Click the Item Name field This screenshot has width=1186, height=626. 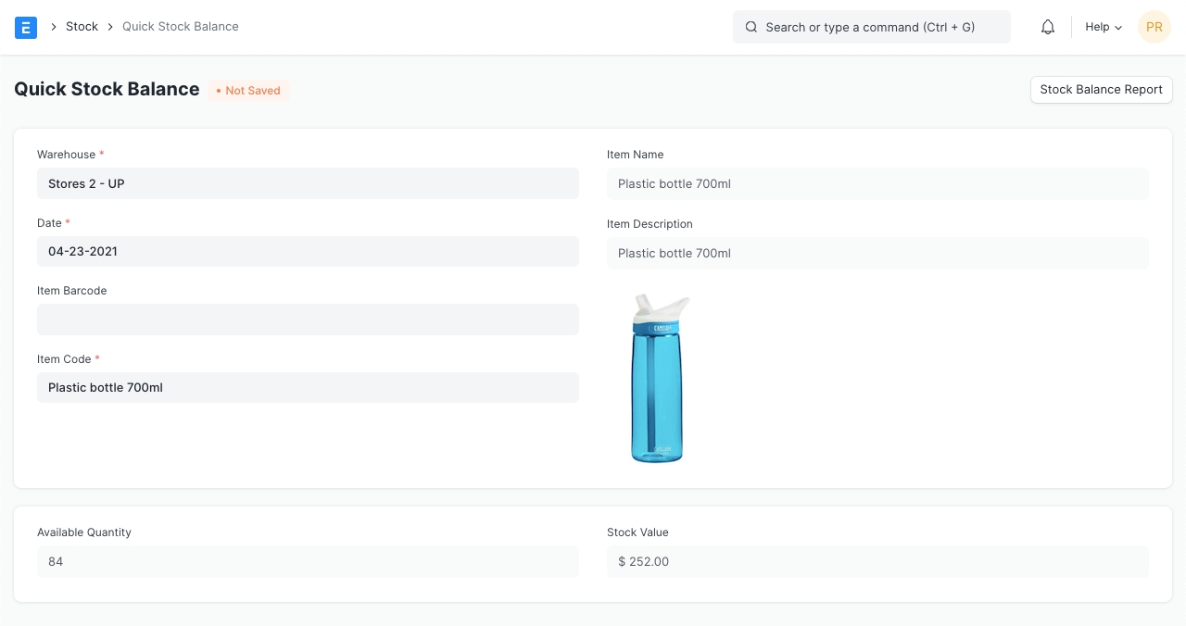(877, 183)
